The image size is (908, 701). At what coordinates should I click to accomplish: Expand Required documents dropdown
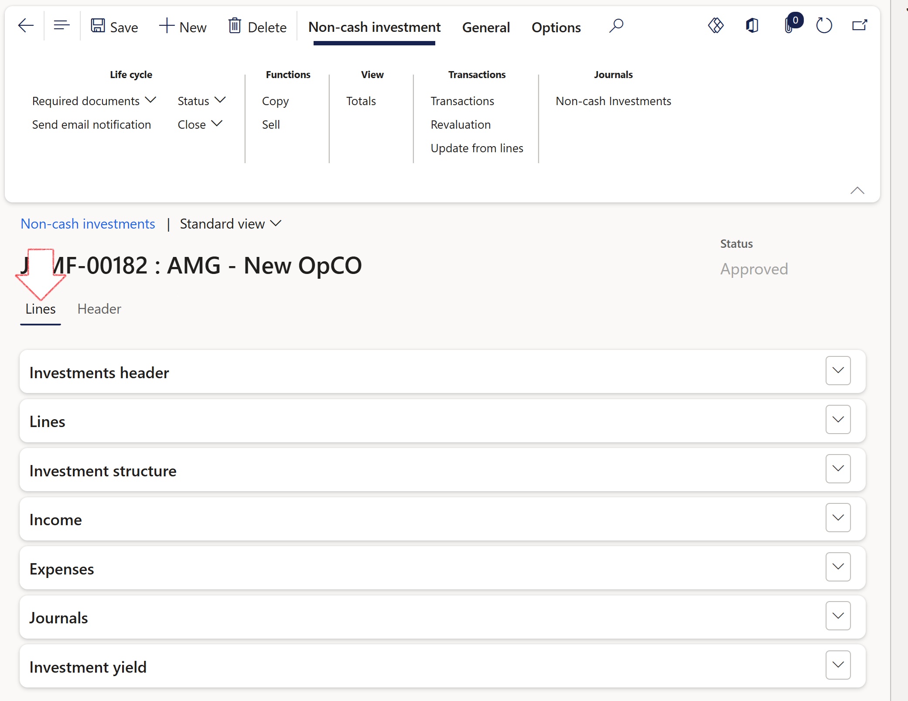[94, 101]
